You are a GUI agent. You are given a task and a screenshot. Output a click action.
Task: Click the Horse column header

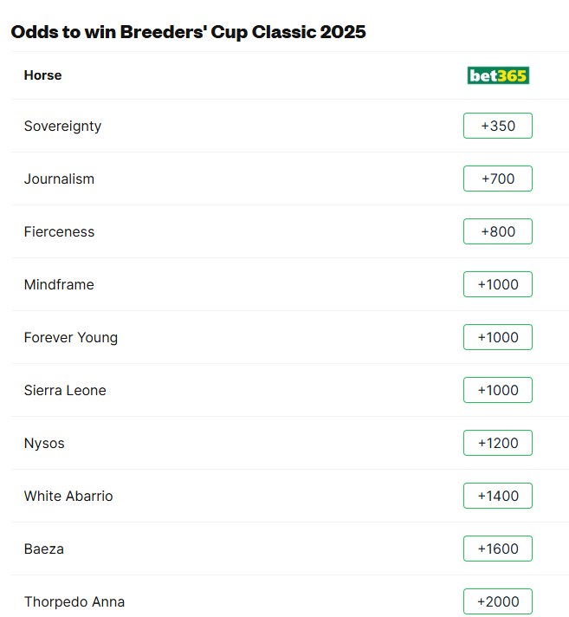(42, 75)
